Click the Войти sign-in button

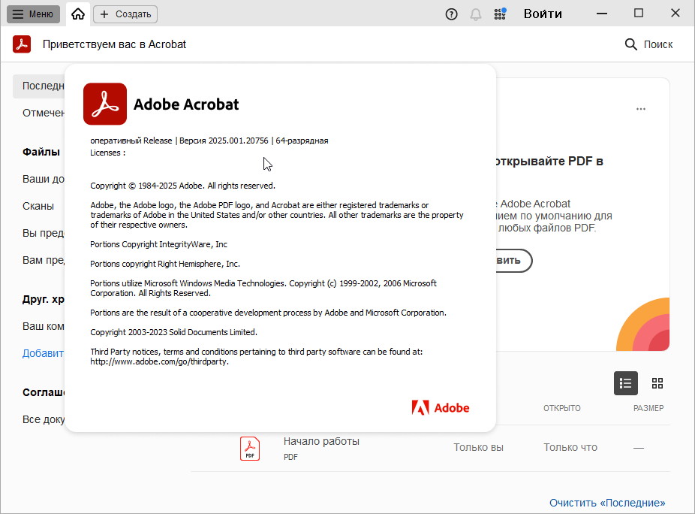543,14
